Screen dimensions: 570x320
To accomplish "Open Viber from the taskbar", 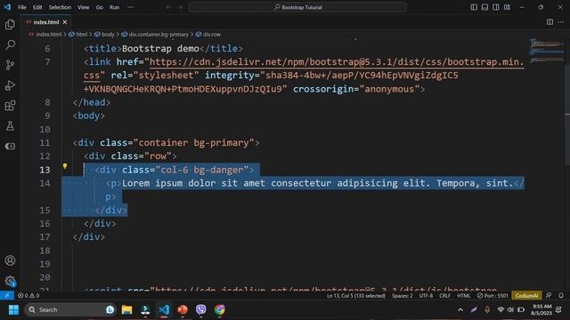I will tap(201, 309).
